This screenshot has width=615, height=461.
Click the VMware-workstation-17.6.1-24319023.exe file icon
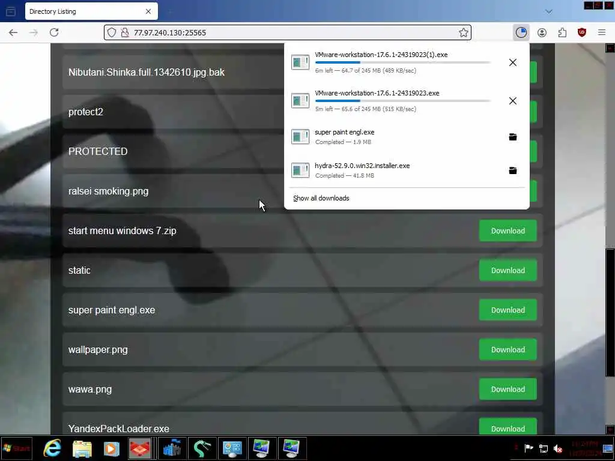(x=300, y=101)
